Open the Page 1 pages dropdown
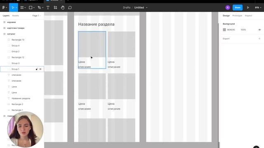Screen dimensions: 264x148 pos(37,16)
